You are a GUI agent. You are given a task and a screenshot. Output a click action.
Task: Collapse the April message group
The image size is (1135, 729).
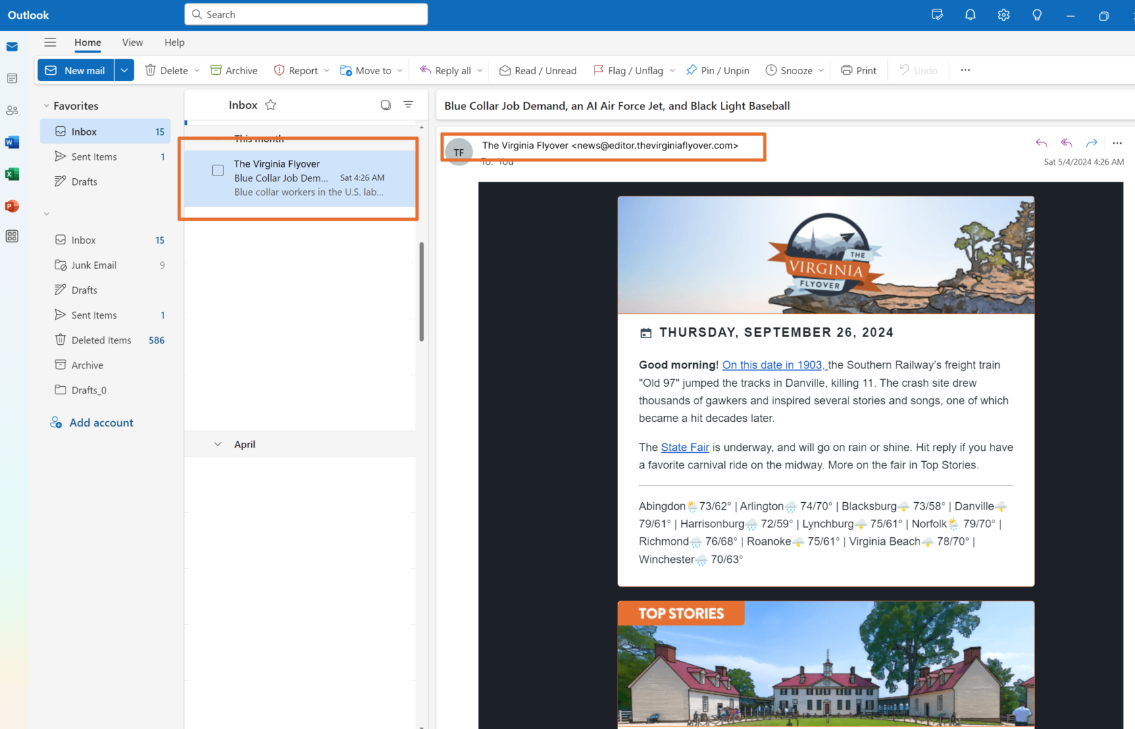218,444
